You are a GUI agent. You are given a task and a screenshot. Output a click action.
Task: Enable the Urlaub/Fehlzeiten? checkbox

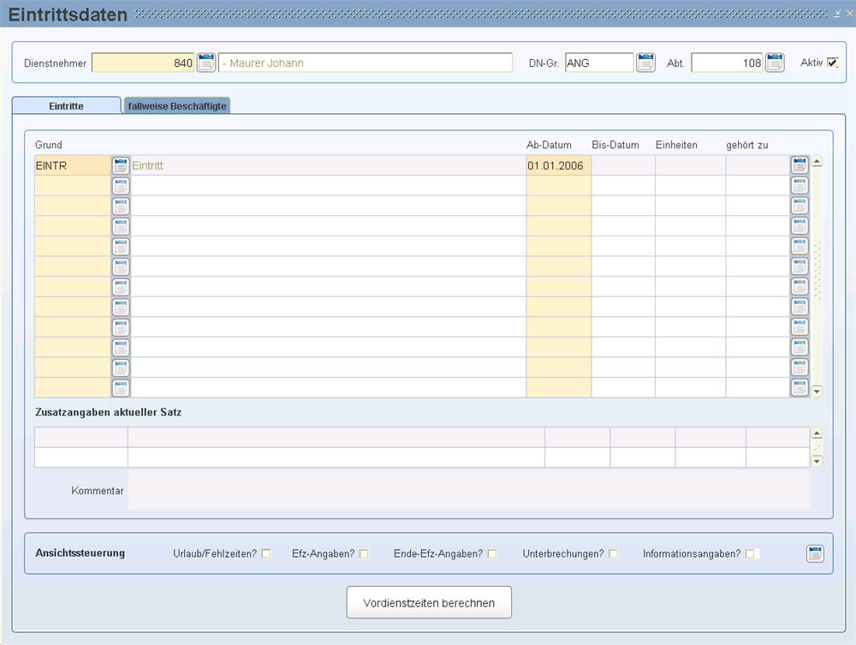point(266,554)
